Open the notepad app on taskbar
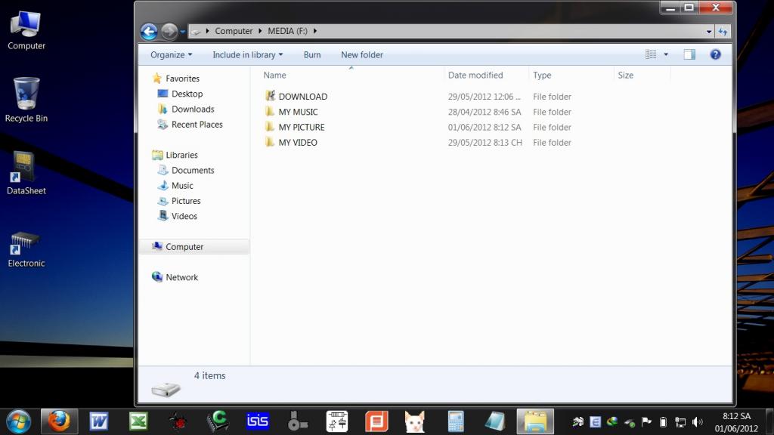 pyautogui.click(x=494, y=421)
